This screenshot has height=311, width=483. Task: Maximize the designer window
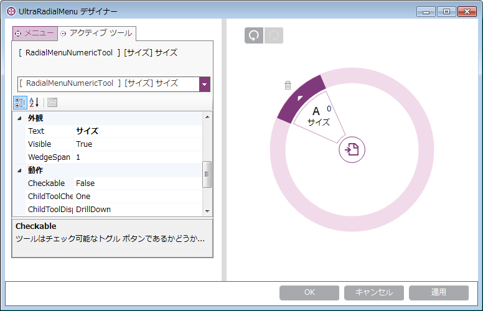coord(446,12)
